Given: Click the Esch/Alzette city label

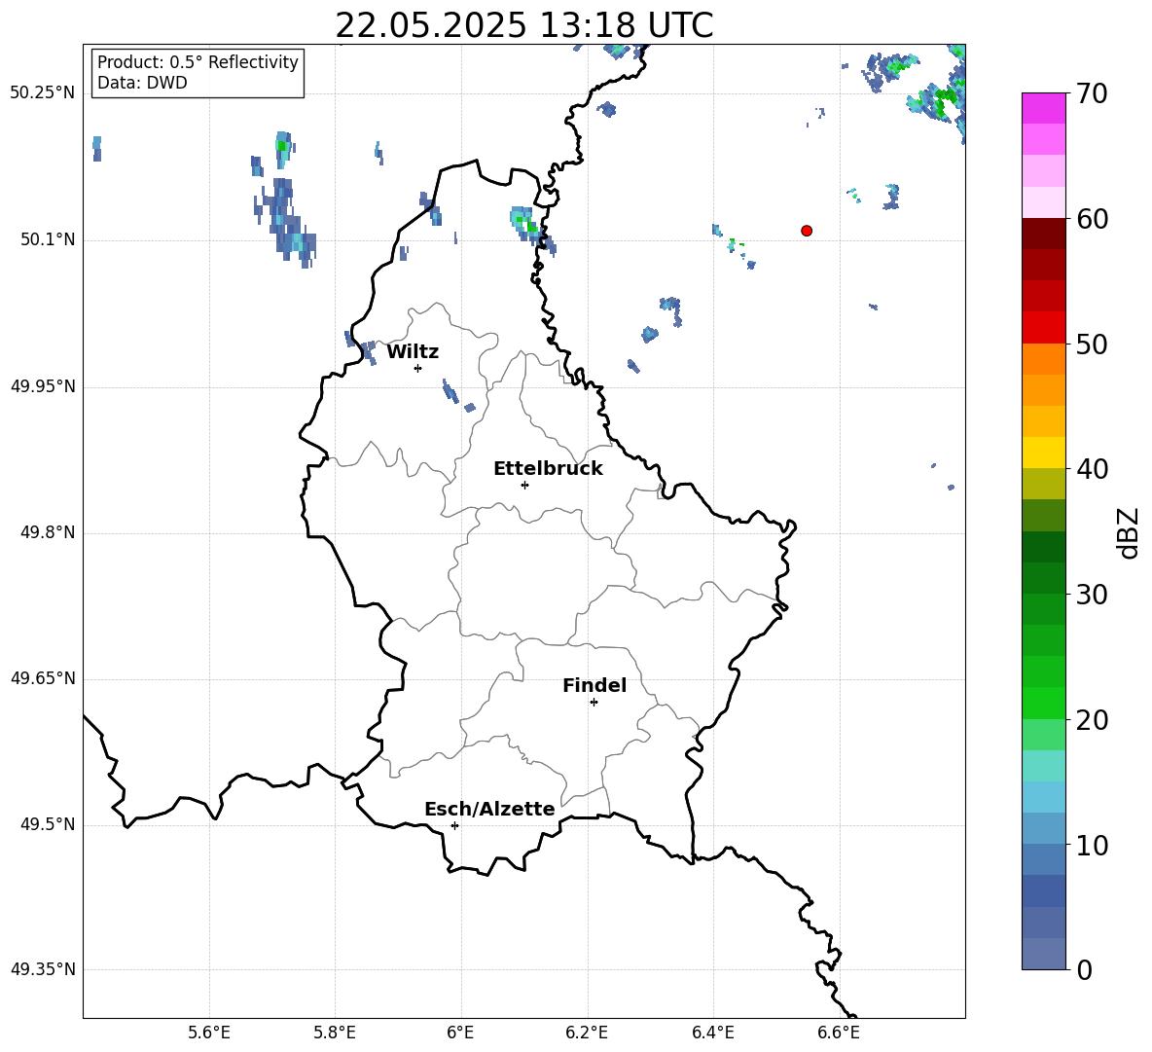Looking at the screenshot, I should click(489, 809).
